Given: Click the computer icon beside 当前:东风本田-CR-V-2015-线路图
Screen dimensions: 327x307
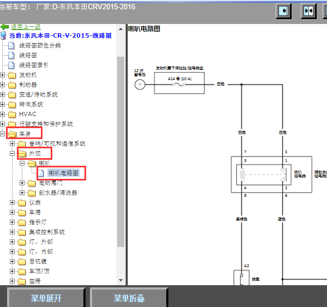Looking at the screenshot, I should [x=4, y=35].
